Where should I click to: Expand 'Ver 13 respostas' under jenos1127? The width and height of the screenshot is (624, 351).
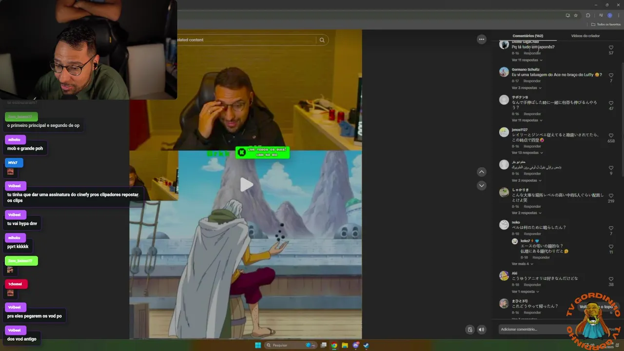[527, 153]
